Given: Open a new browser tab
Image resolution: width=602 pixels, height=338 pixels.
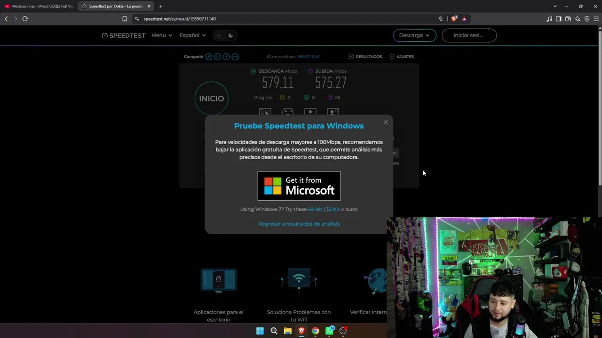Looking at the screenshot, I should pyautogui.click(x=160, y=6).
